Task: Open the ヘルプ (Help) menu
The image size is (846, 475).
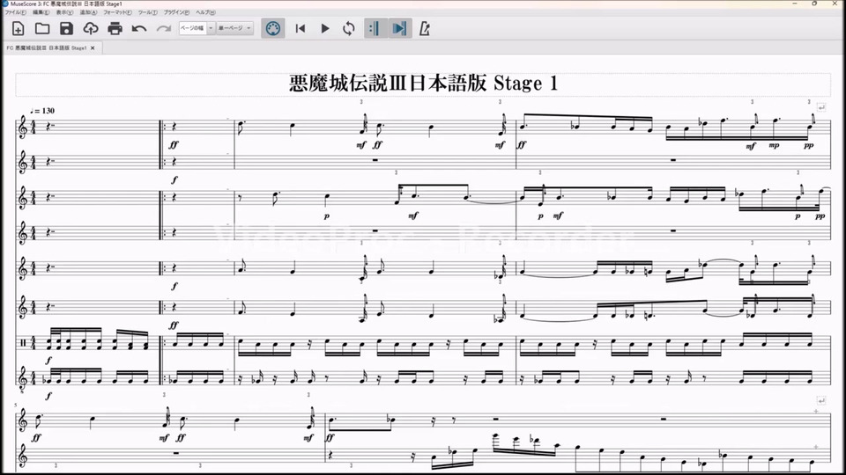Action: click(x=205, y=12)
